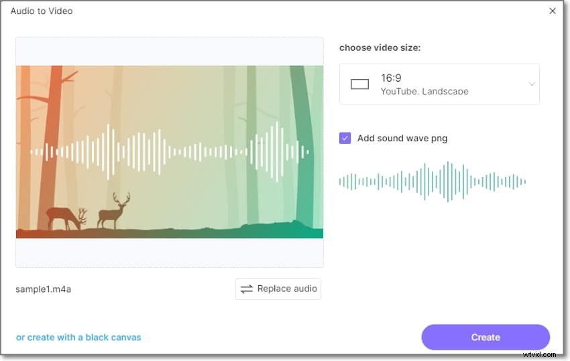570x361 pixels.
Task: Close the Audio to Video dialog
Action: (552, 11)
